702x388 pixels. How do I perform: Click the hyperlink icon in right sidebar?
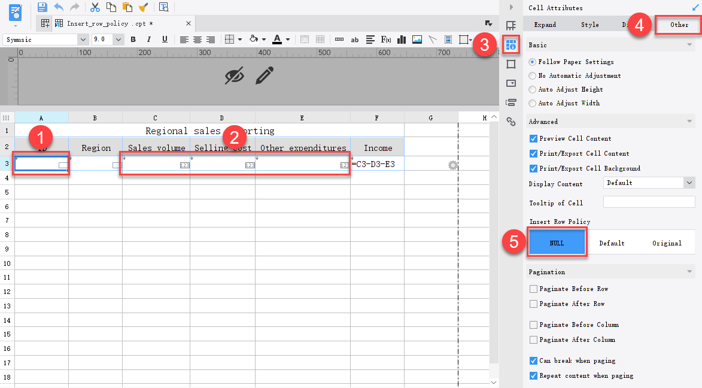click(x=510, y=122)
